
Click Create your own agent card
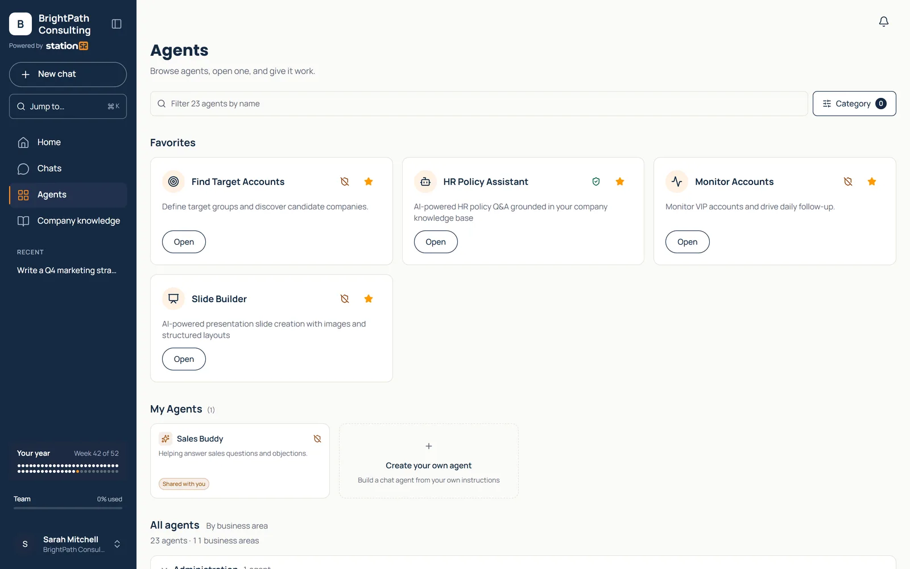[429, 461]
